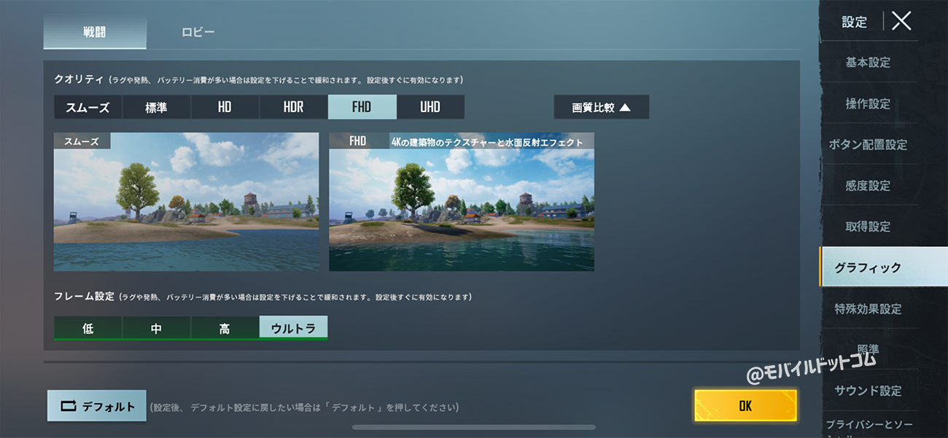Click the クオリティ heading text
This screenshot has width=948, height=438.
click(x=79, y=79)
